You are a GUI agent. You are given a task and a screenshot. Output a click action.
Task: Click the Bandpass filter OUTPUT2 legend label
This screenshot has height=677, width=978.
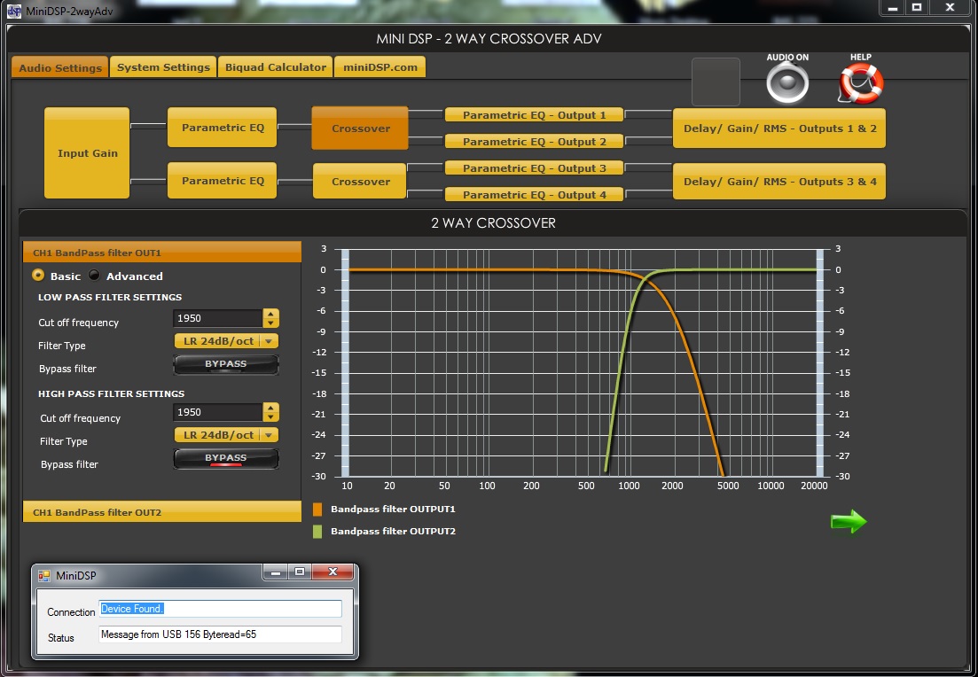393,531
